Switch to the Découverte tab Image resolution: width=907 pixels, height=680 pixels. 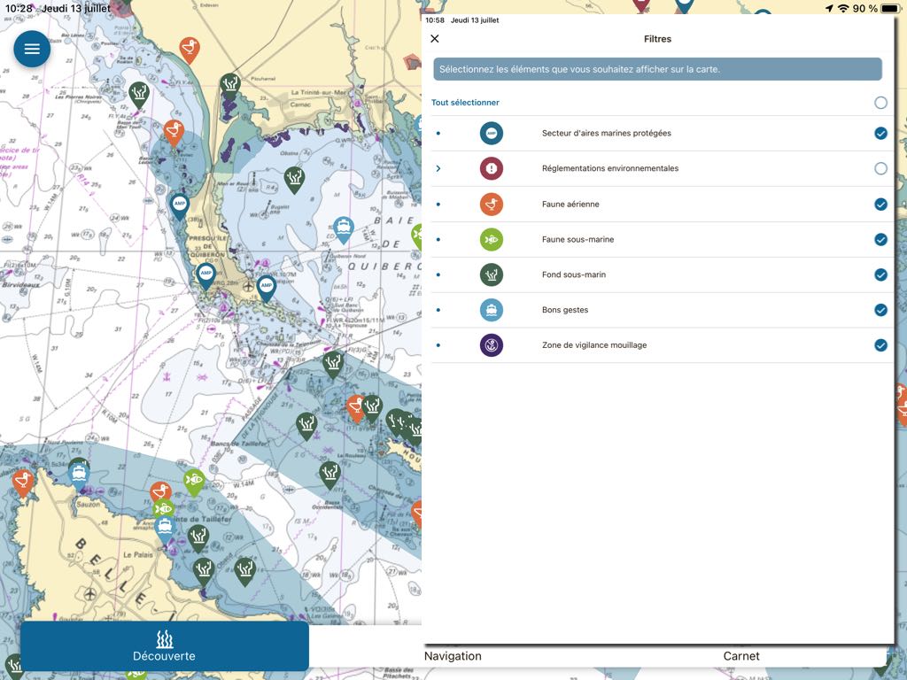164,646
